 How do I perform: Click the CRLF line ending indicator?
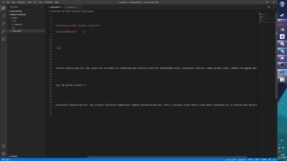[257, 160]
